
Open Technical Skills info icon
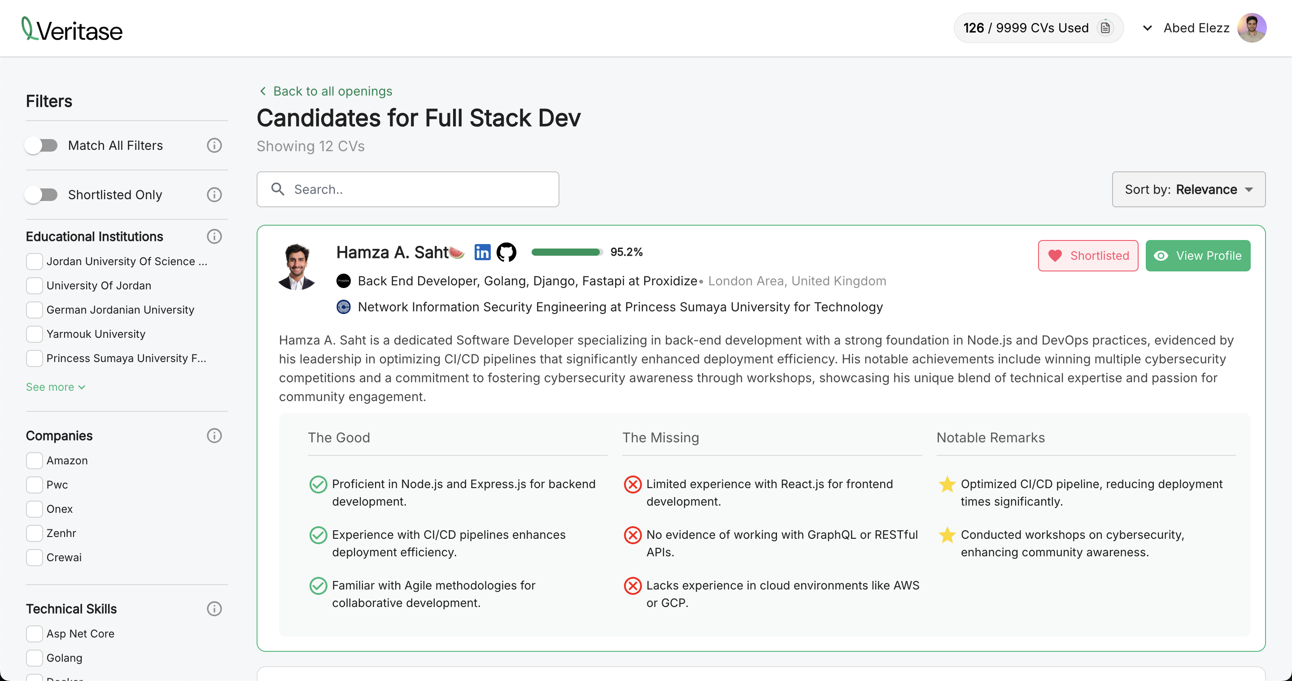point(214,609)
